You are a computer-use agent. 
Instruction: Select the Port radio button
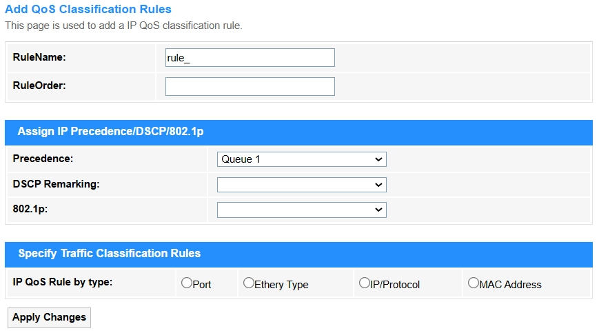click(186, 283)
